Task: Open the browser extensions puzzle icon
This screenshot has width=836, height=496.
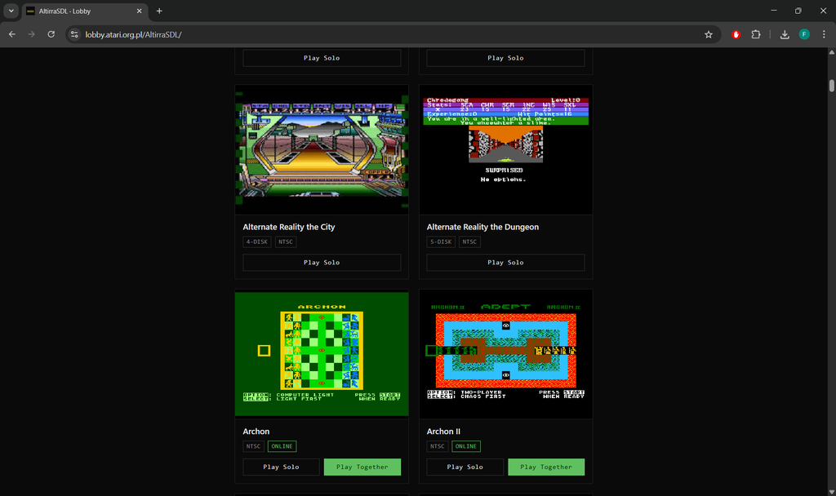Action: (x=755, y=34)
